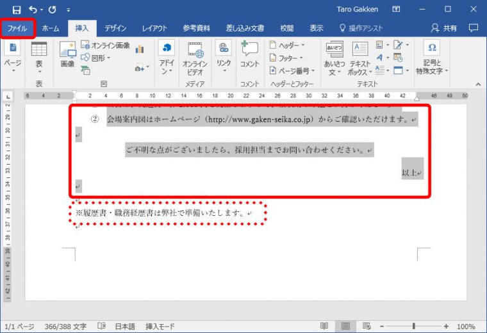Image resolution: width=487 pixels, height=333 pixels.
Task: Click the 操作アシスト search box
Action: [361, 29]
